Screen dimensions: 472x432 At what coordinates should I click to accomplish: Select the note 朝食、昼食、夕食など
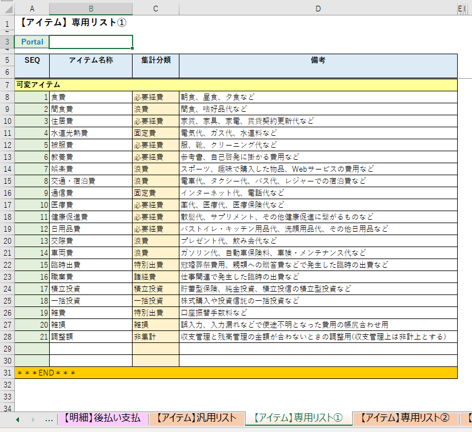pyautogui.click(x=318, y=97)
